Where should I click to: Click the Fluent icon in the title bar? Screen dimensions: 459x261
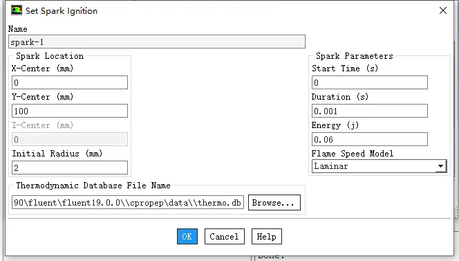(x=17, y=10)
